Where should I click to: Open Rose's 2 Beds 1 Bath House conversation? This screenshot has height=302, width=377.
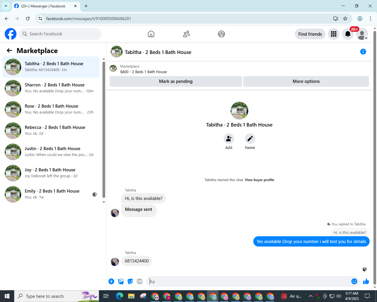pos(51,109)
